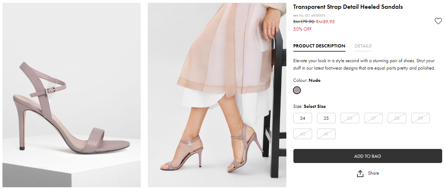Select sold-out size 41
Screen dimensions: 445x189
pos(326,134)
